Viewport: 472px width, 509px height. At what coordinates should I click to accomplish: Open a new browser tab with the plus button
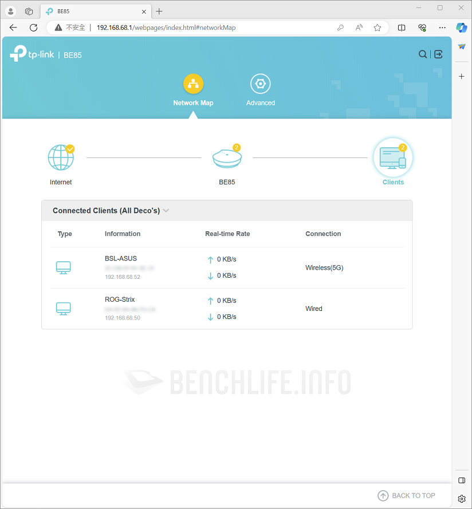(x=159, y=11)
